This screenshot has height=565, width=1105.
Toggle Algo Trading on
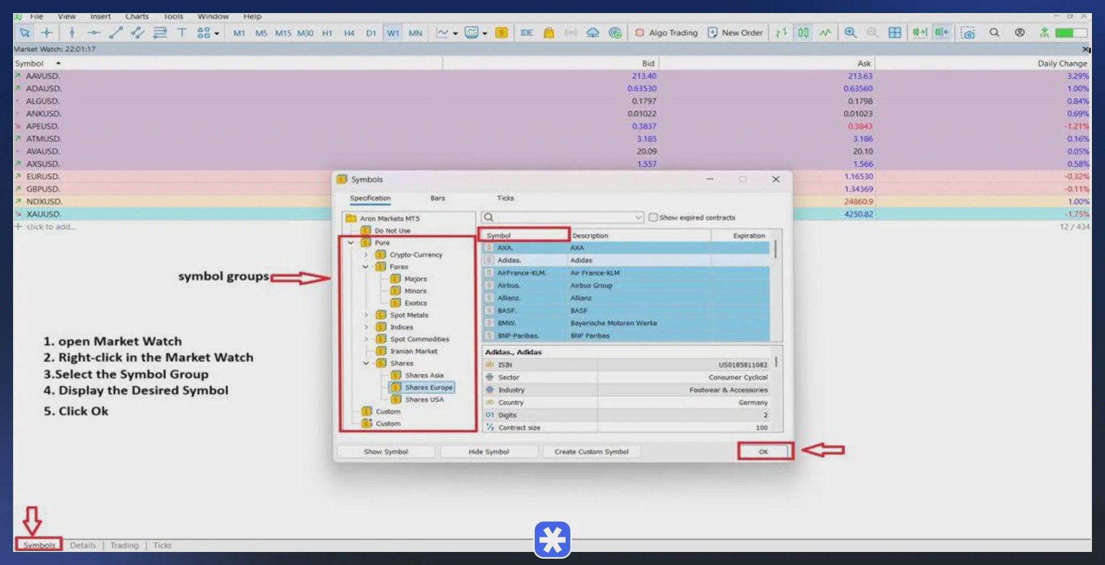pyautogui.click(x=666, y=33)
